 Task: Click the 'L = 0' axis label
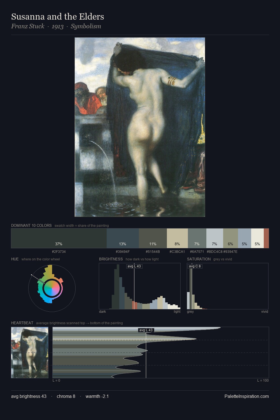coord(56,381)
